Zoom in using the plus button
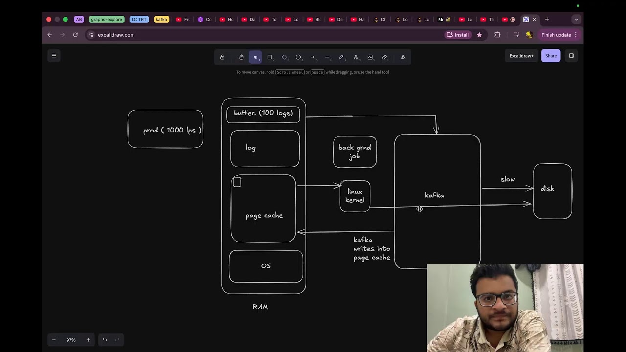This screenshot has height=352, width=626. (88, 340)
